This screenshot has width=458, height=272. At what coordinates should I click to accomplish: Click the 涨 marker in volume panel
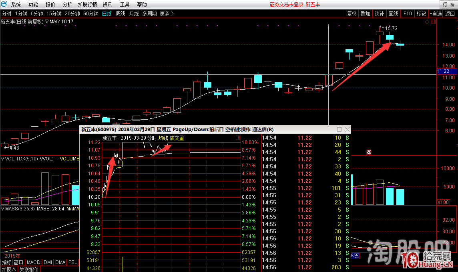click(369, 152)
